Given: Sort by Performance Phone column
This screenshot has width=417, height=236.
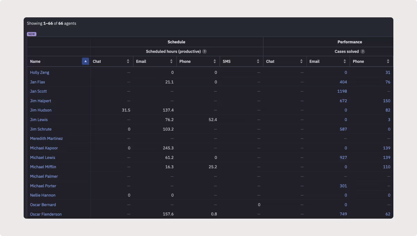Looking at the screenshot, I should 388,61.
